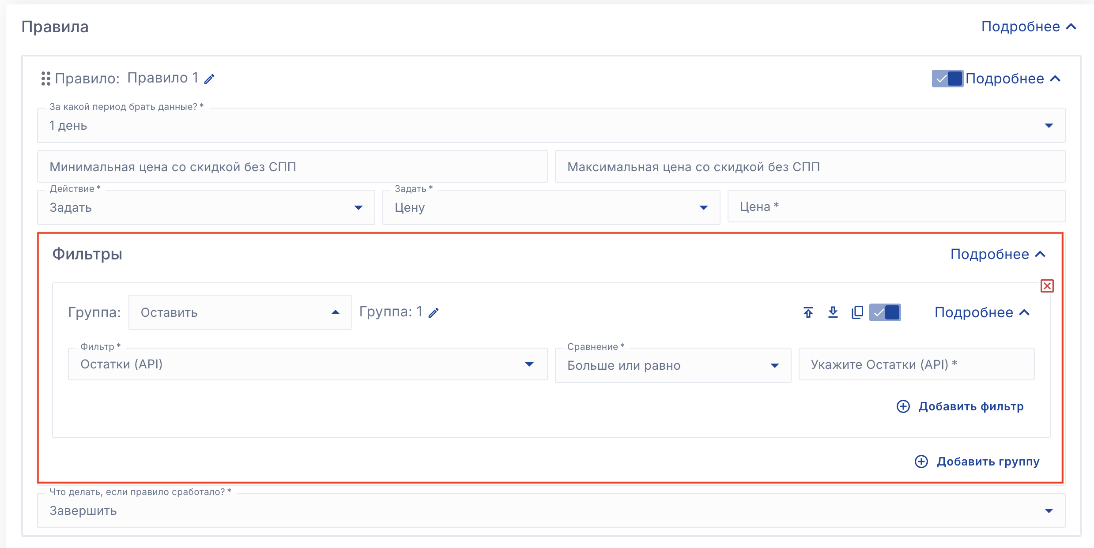Move group down with the download arrow icon
The width and height of the screenshot is (1094, 548).
[833, 312]
